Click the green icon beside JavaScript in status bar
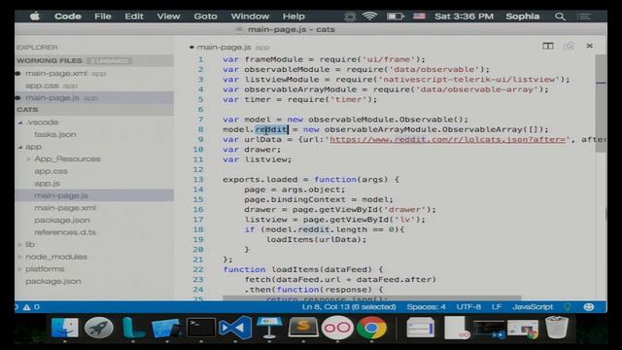This screenshot has width=622, height=350. tap(568, 307)
